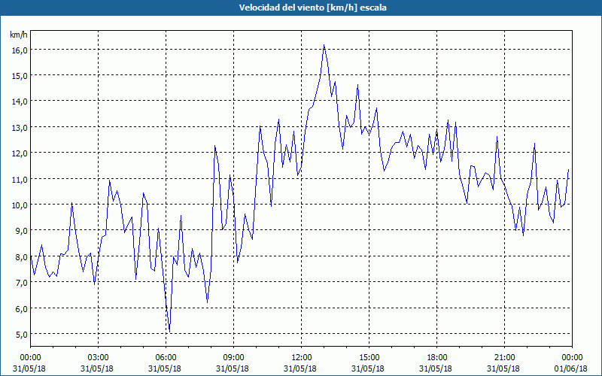The image size is (602, 376).
Task: Click the 15:00 time axis label
Action: [x=369, y=358]
